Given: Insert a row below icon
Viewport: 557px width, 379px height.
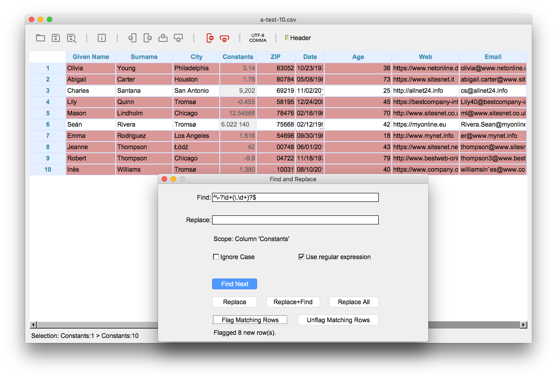Looking at the screenshot, I should point(178,38).
